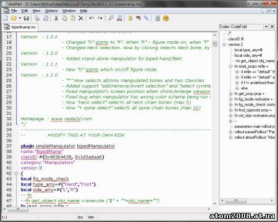Click the New document toolbar icon

6,18
